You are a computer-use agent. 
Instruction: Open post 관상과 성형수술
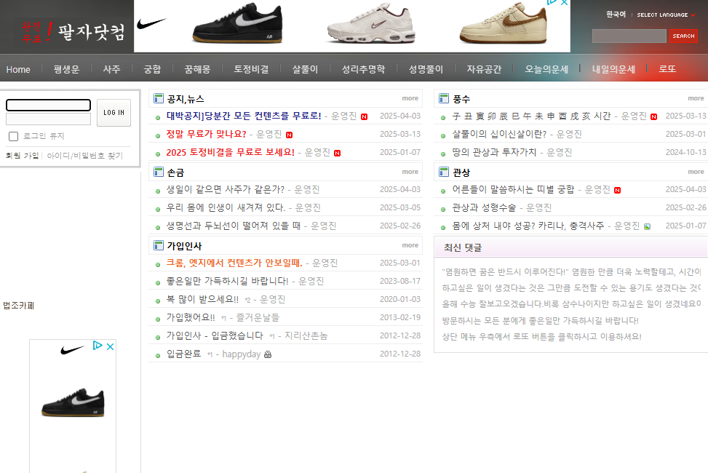(x=484, y=208)
